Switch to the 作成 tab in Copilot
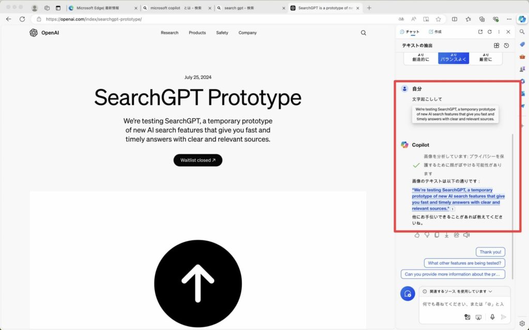 [435, 32]
